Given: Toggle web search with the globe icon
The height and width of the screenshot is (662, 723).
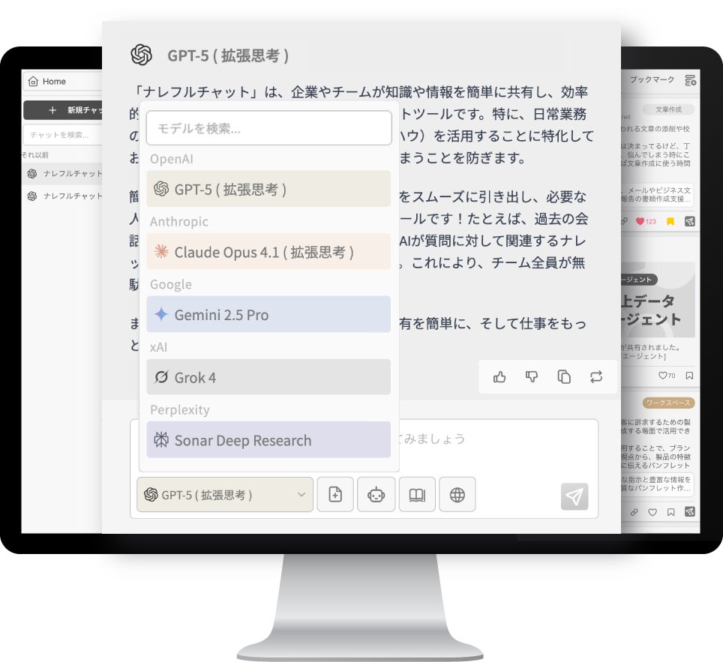Looking at the screenshot, I should [457, 494].
